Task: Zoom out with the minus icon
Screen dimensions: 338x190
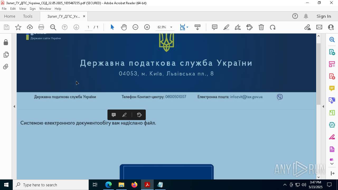Action: (x=135, y=27)
